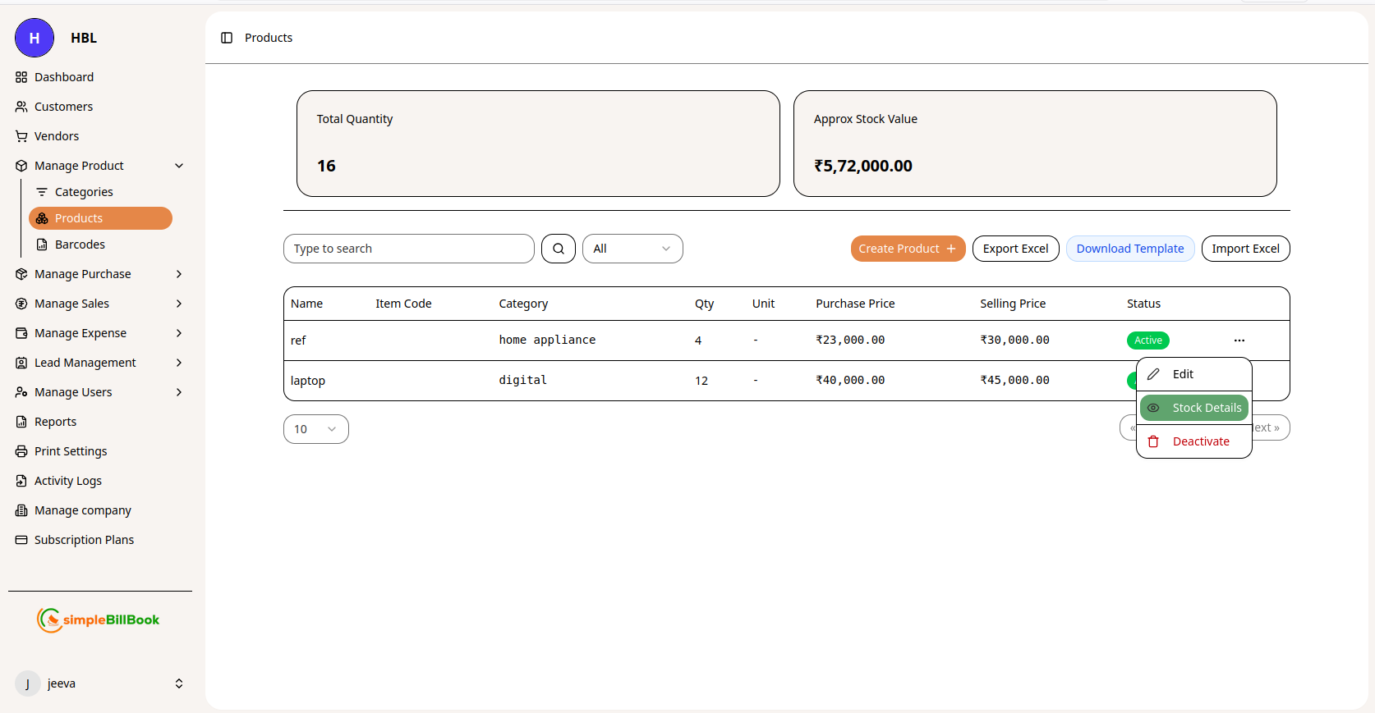Click Deactivate in the context menu
1375x713 pixels.
(x=1200, y=441)
